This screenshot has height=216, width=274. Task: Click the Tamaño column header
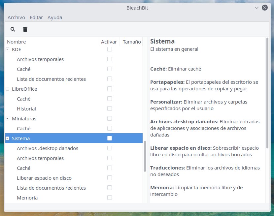click(x=131, y=42)
